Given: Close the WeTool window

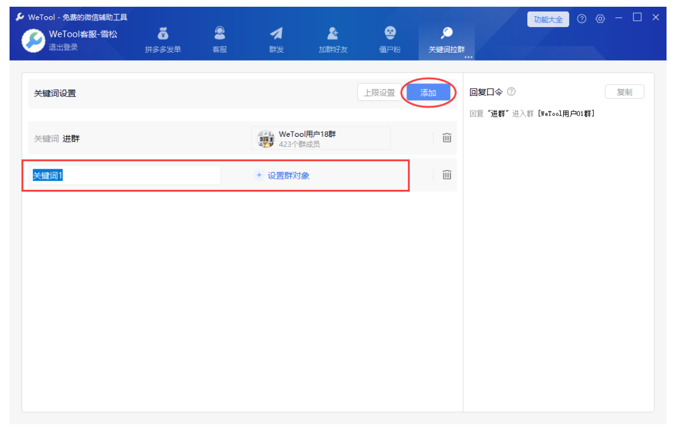Looking at the screenshot, I should point(655,17).
